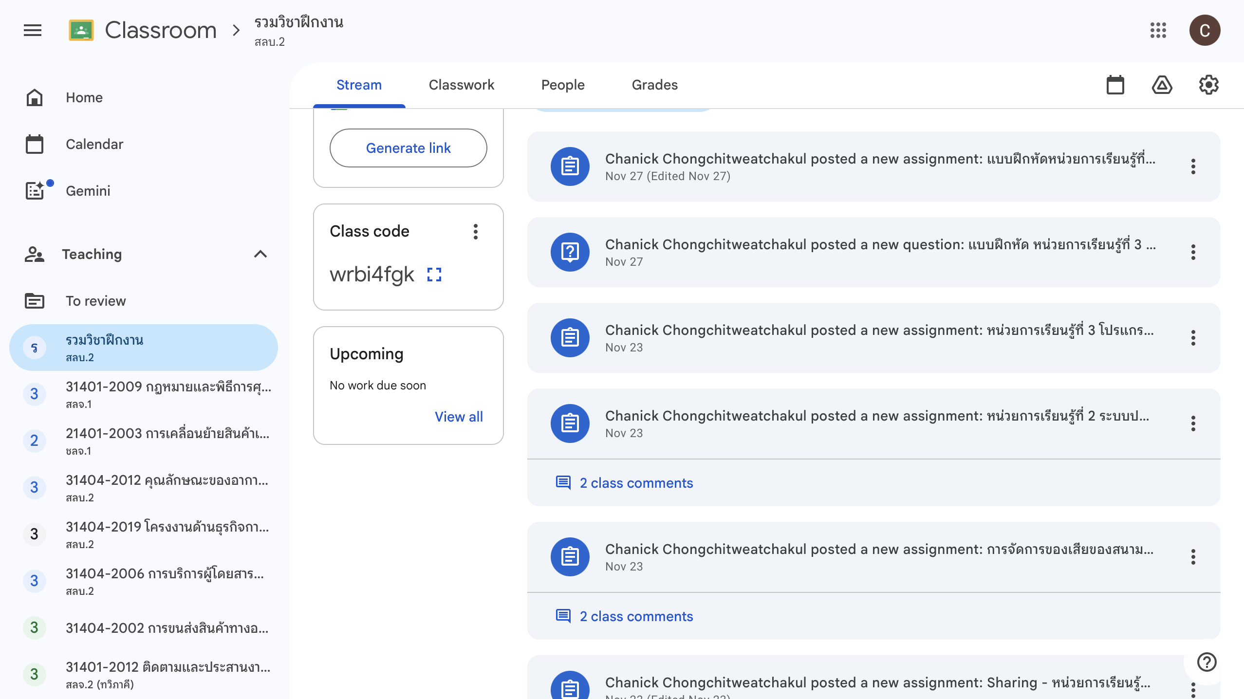Switch to the Grades tab

tap(654, 85)
